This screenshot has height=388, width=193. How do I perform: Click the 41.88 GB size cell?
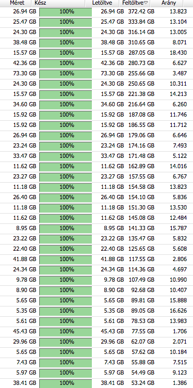[x=24, y=259]
